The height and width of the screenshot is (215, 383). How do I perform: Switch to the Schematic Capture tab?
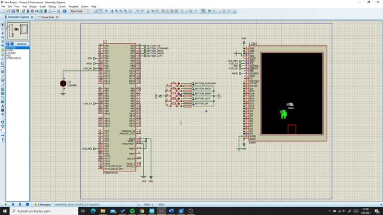(18, 17)
